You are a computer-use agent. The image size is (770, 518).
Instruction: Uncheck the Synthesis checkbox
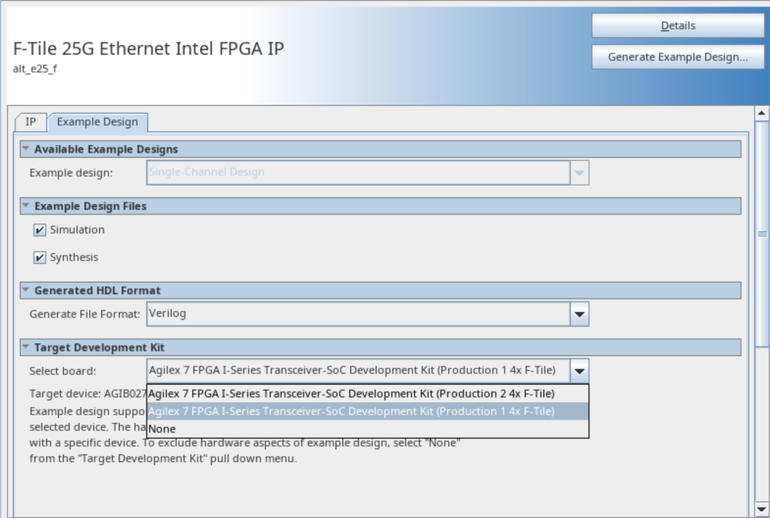click(40, 257)
